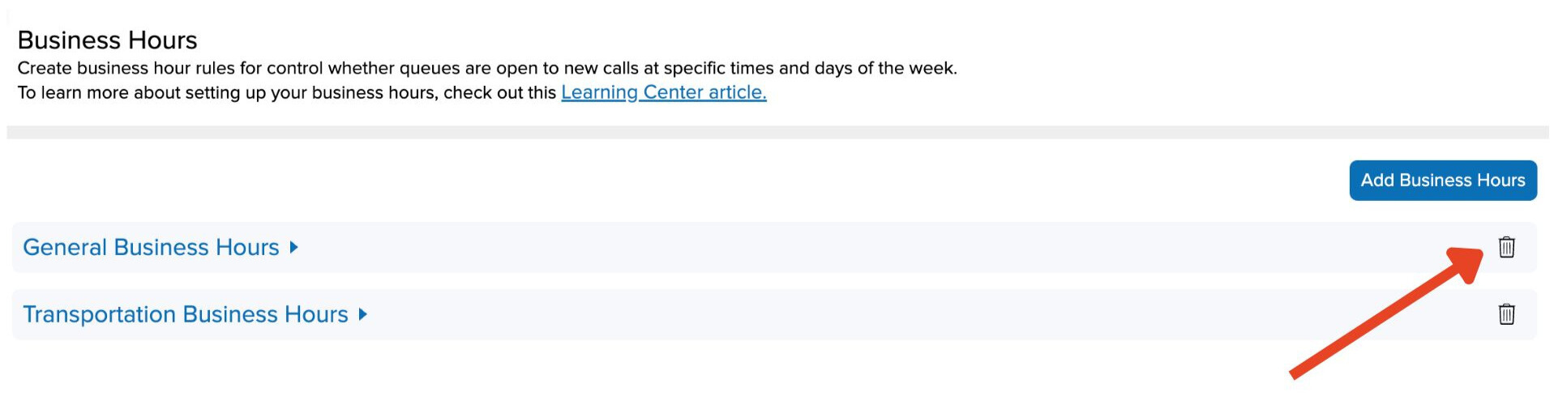
Task: Click empty middle area of Transportation Business Hours row
Action: [811, 314]
